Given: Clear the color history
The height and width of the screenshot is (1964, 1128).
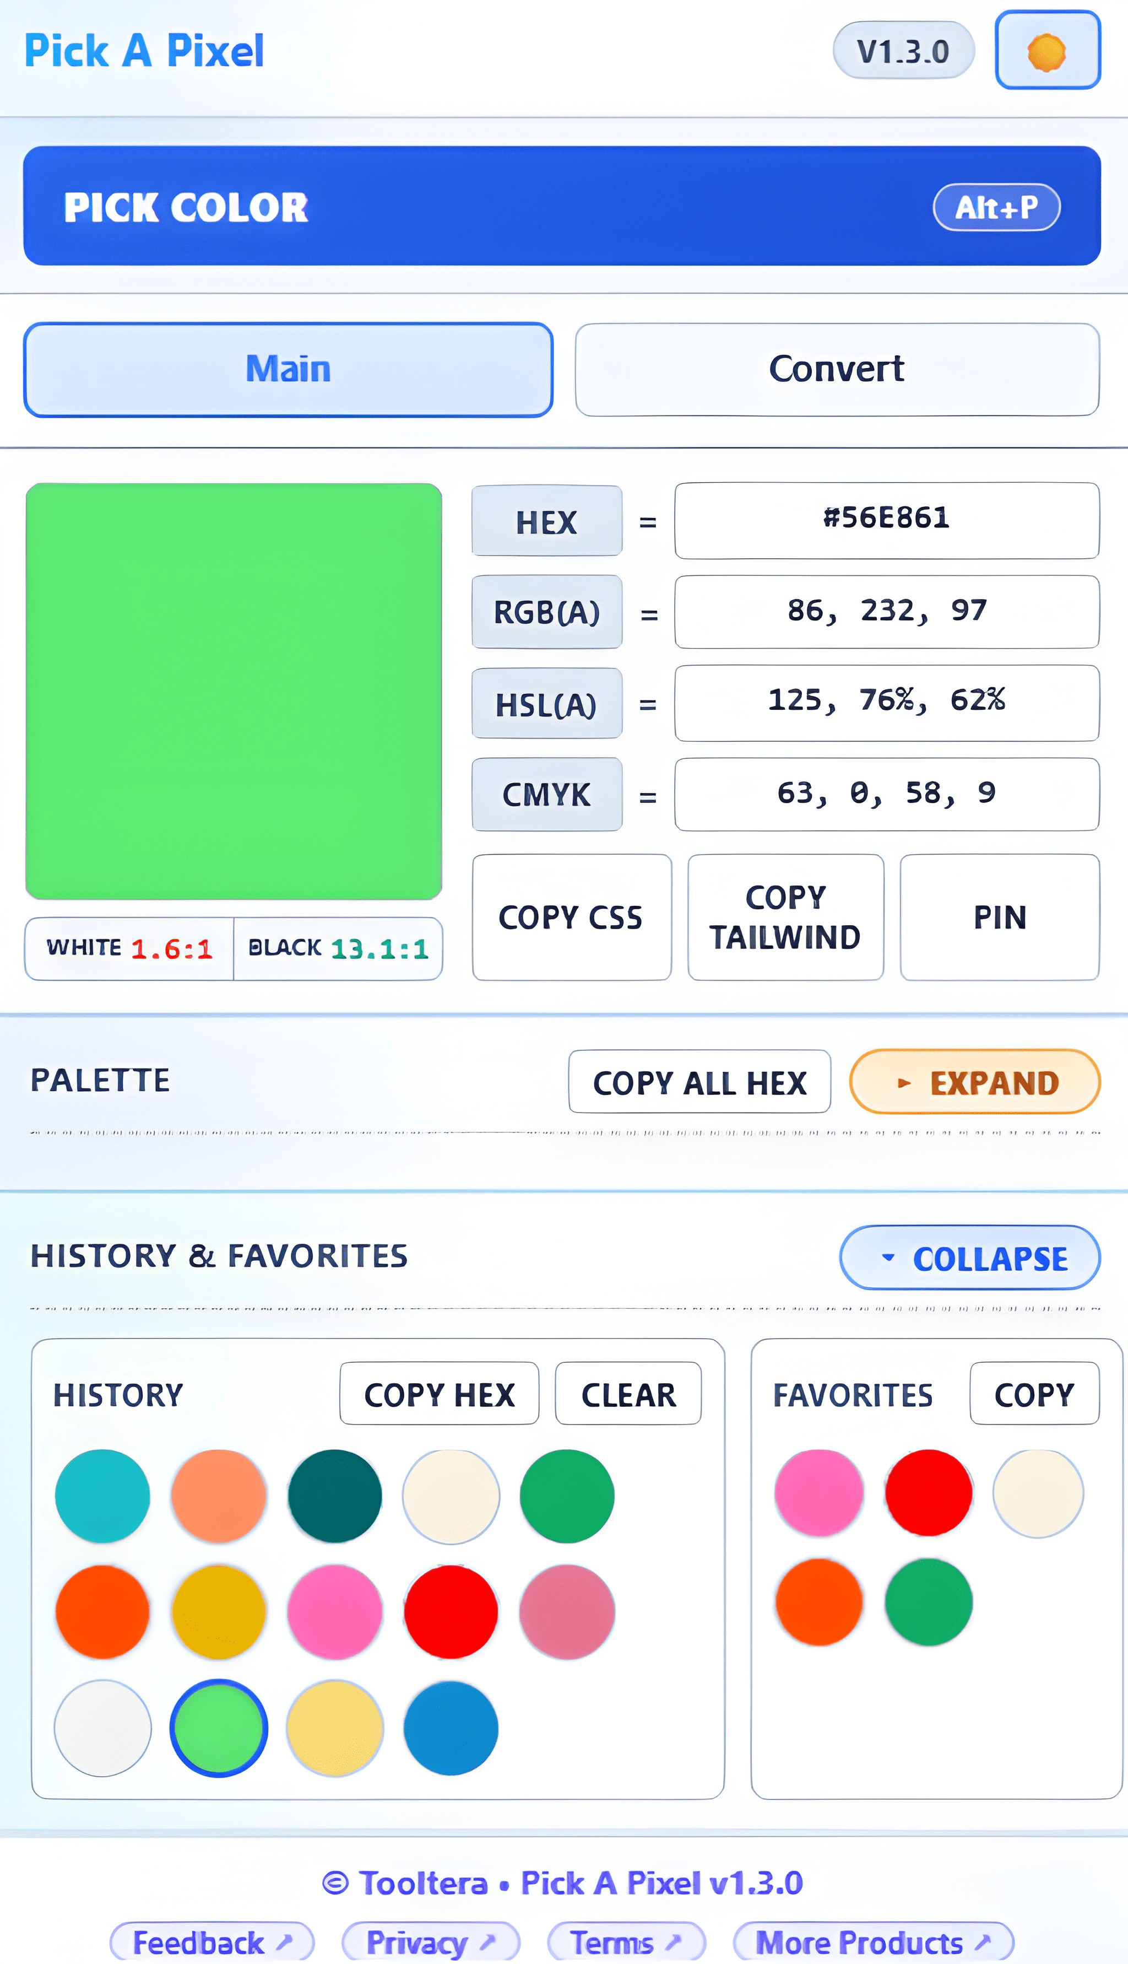Looking at the screenshot, I should 627,1394.
